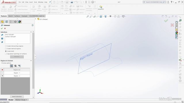Click Zoom to Fit in view toolbar
The height and width of the screenshot is (103, 184).
pos(88,17)
